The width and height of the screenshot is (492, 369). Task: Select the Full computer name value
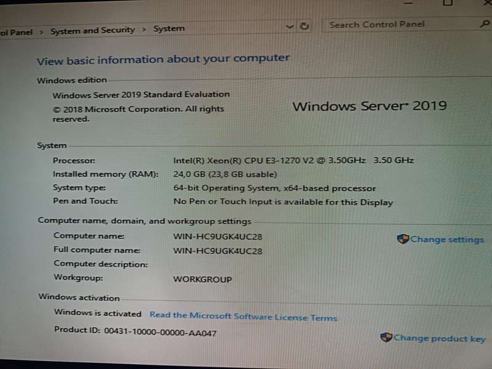218,251
